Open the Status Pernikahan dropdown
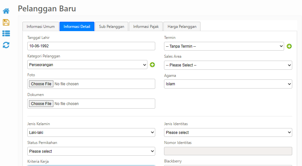 (x=91, y=151)
